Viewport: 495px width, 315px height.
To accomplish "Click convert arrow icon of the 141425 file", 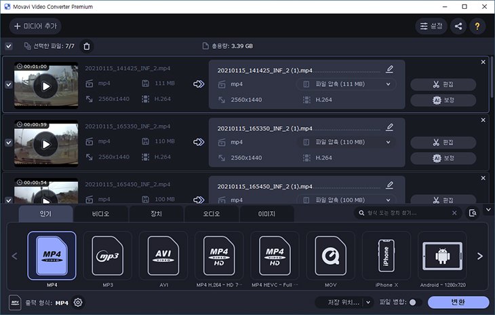I will tap(199, 84).
